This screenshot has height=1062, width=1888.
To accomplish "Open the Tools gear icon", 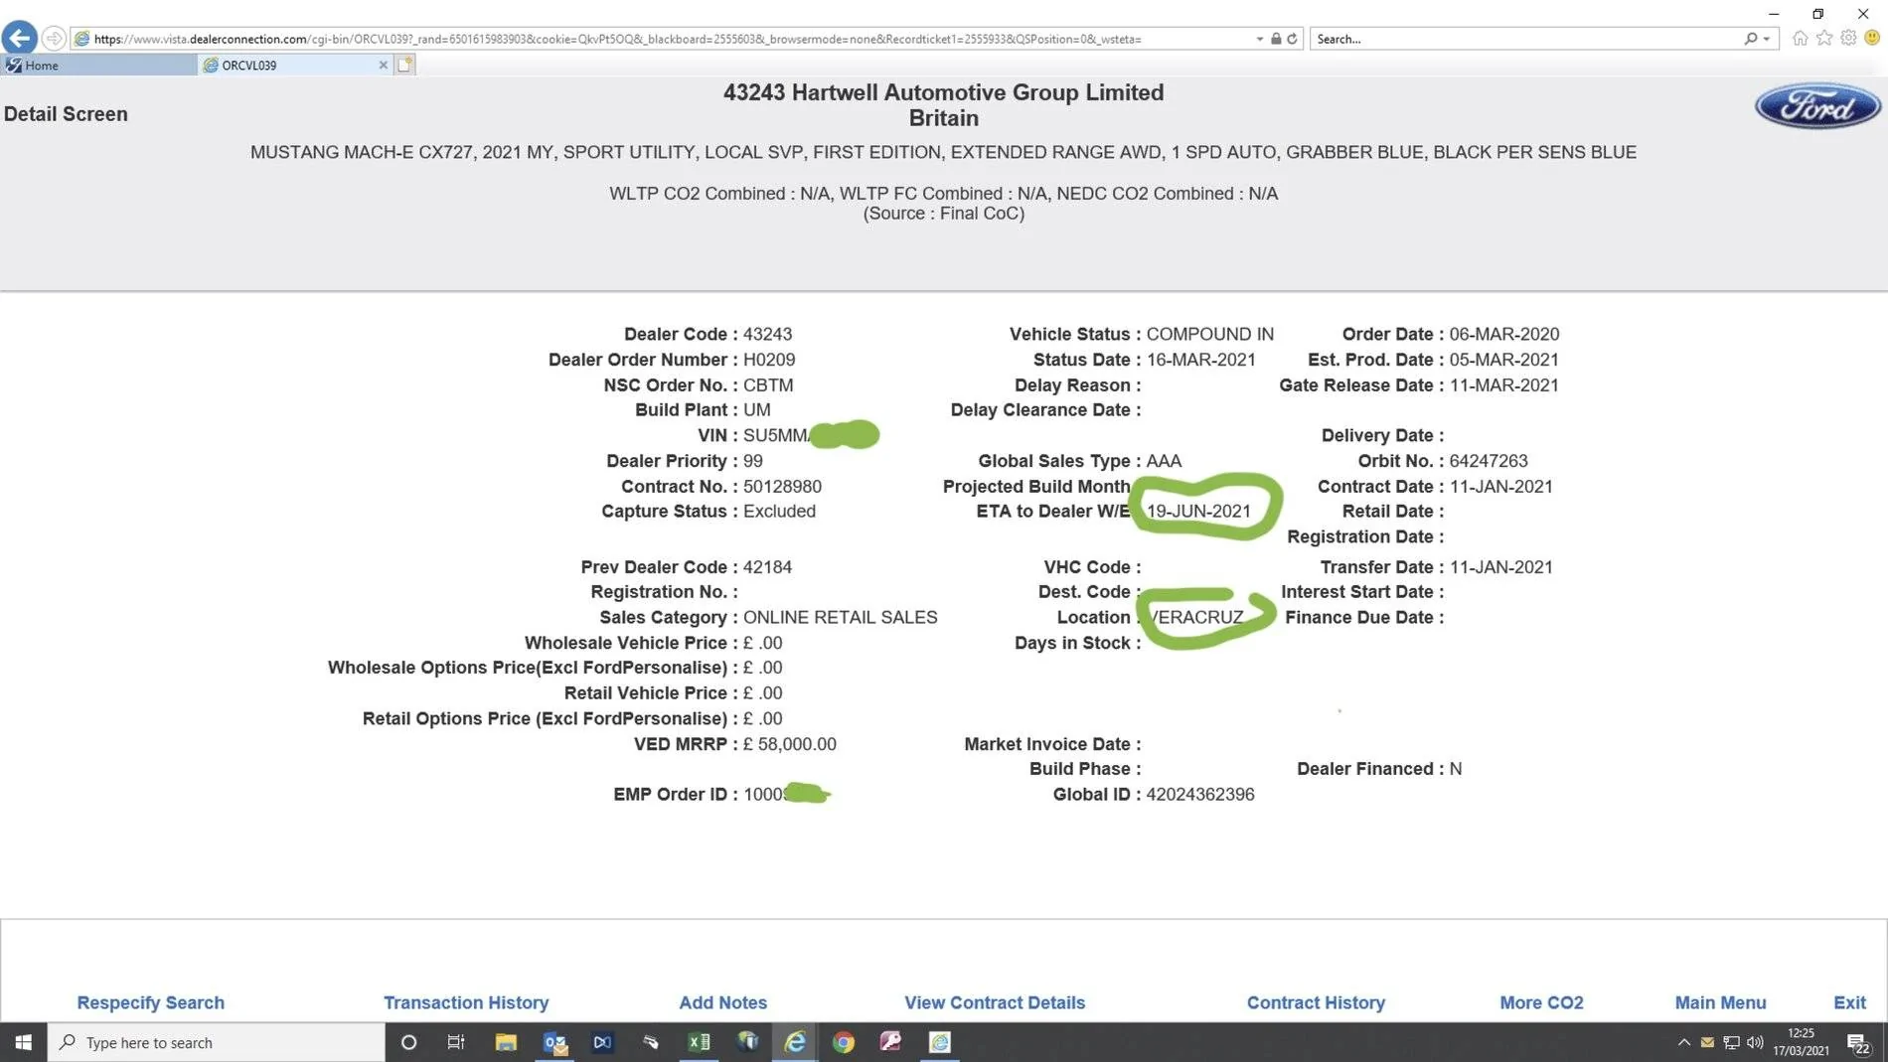I will click(x=1848, y=38).
